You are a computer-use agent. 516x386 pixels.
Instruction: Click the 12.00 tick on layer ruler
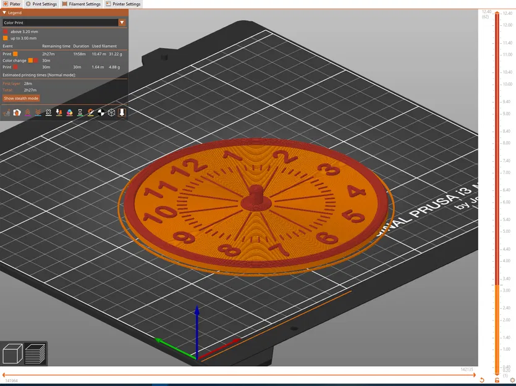pyautogui.click(x=507, y=25)
